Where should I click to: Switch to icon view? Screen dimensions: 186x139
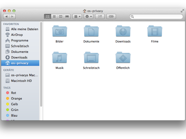tap(48, 16)
